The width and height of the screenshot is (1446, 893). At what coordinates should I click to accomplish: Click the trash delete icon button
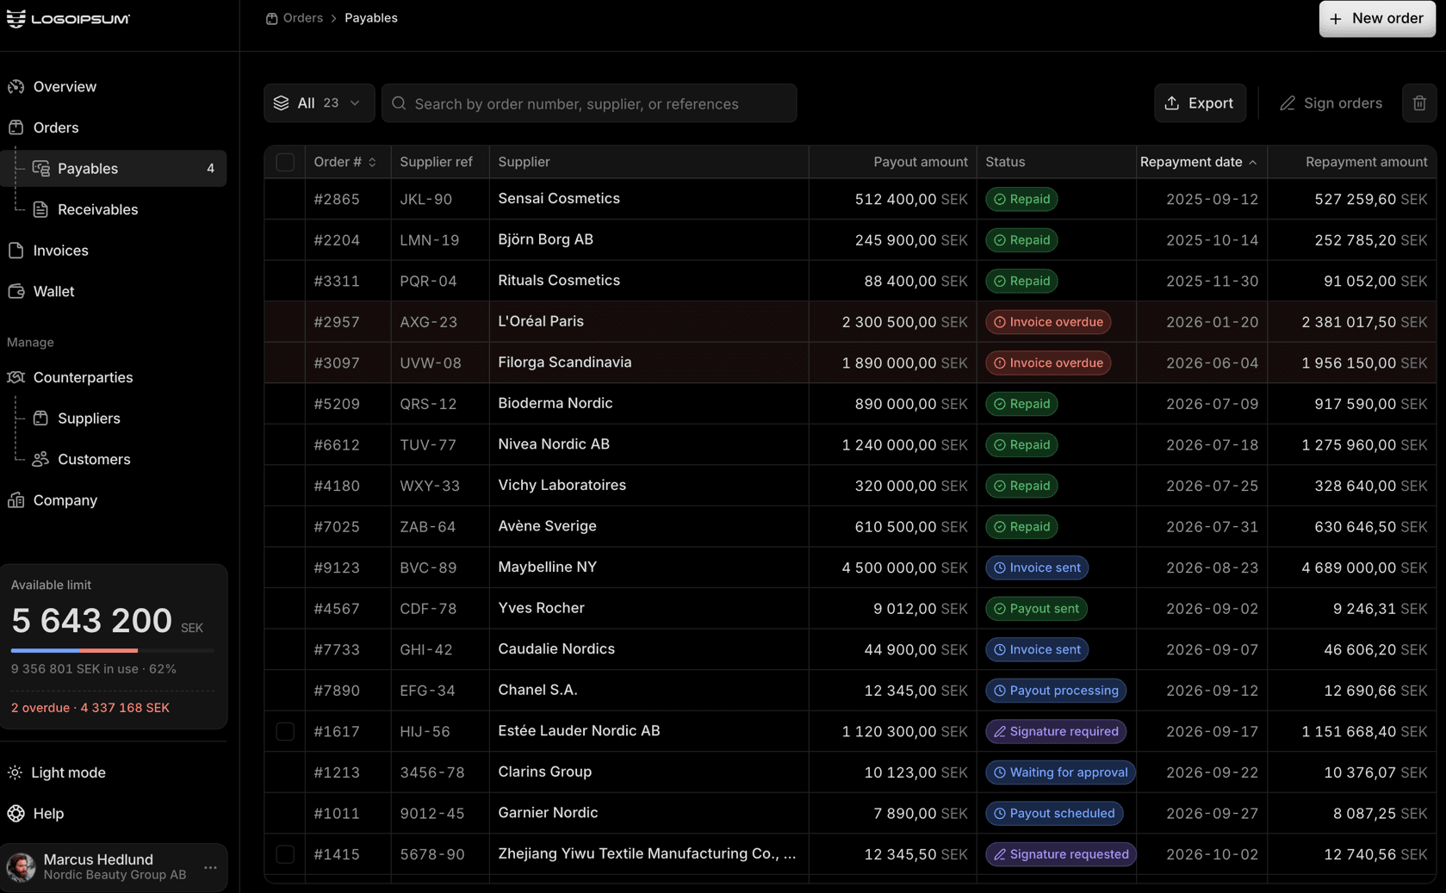(1419, 103)
